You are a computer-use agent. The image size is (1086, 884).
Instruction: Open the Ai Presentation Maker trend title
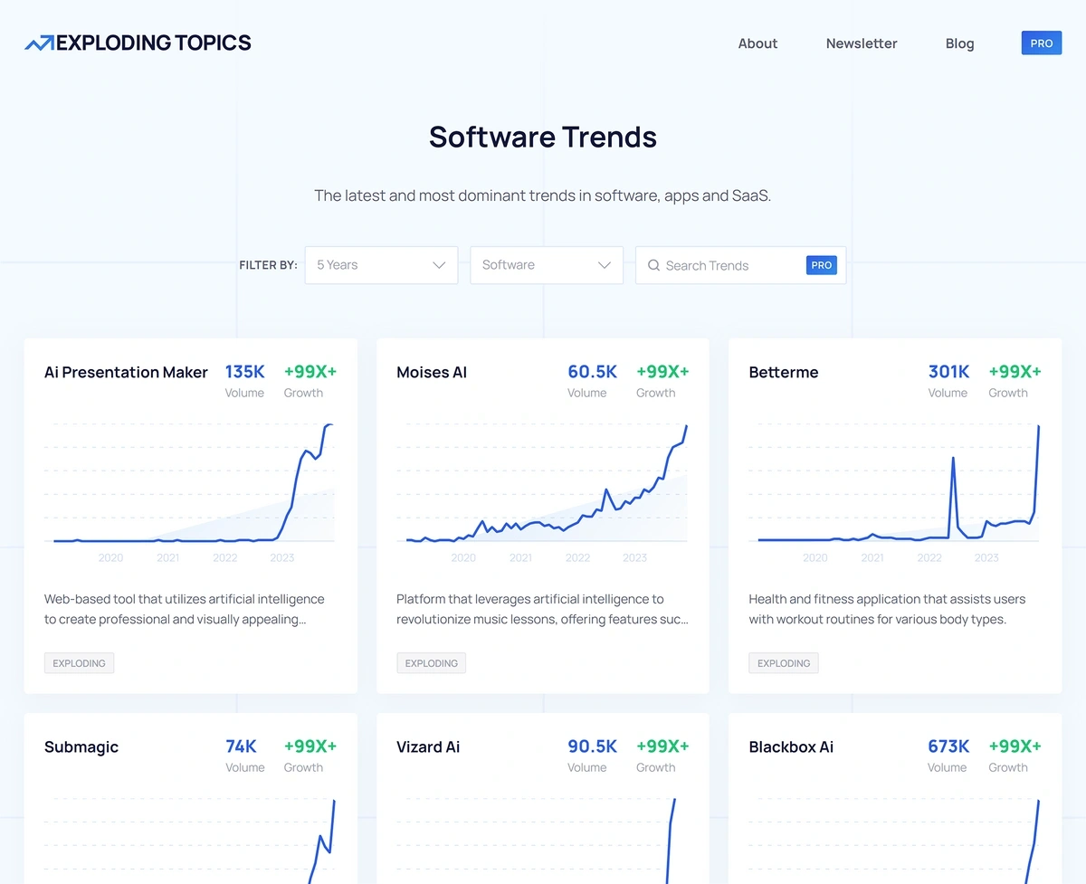126,372
